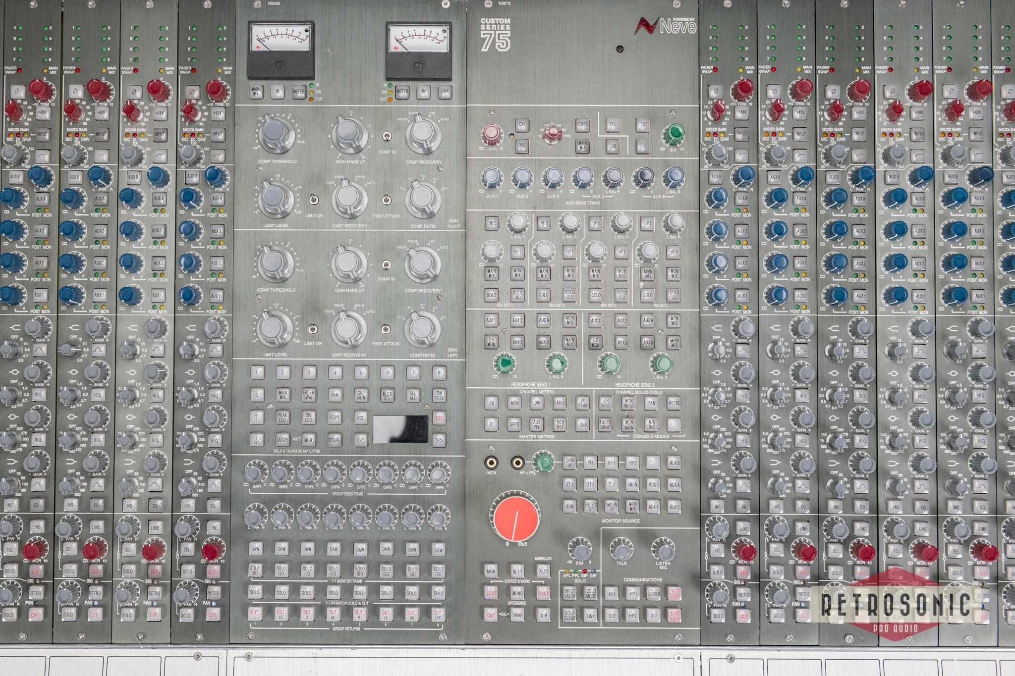Select SUM monitor source
This screenshot has width=1015, height=676.
(570, 506)
